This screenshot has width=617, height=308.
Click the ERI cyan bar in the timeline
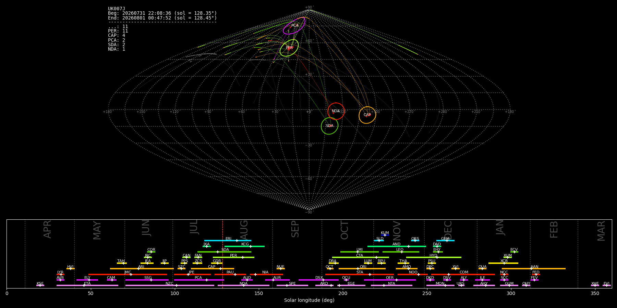(228, 241)
